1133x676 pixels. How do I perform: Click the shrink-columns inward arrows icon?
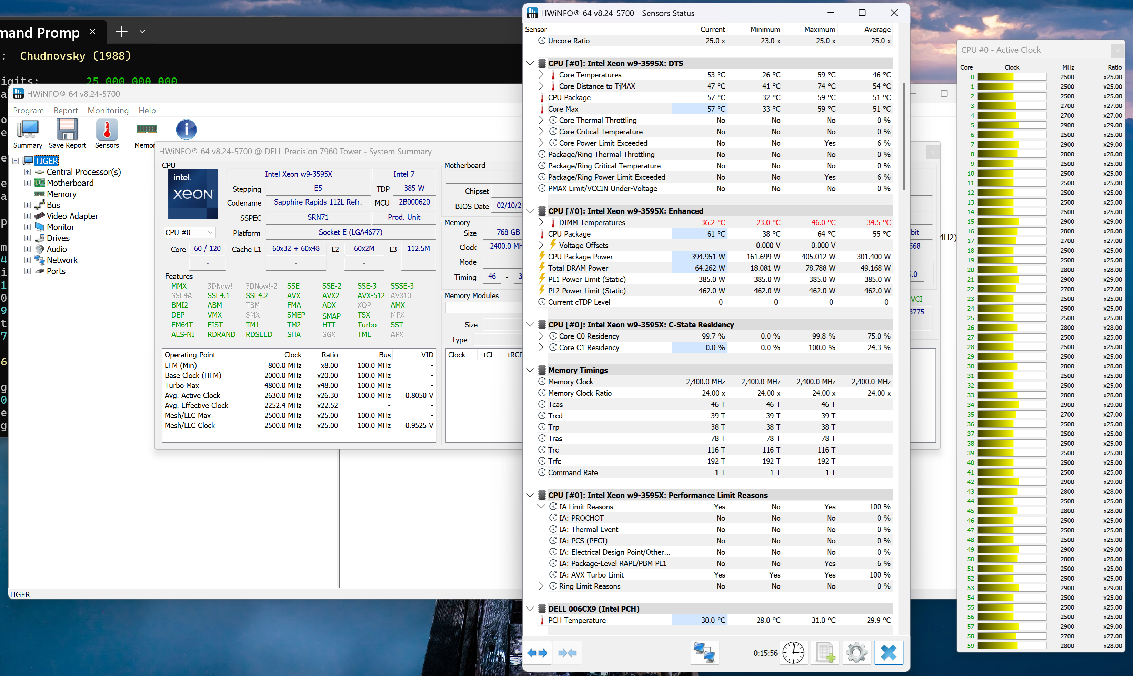coord(567,653)
